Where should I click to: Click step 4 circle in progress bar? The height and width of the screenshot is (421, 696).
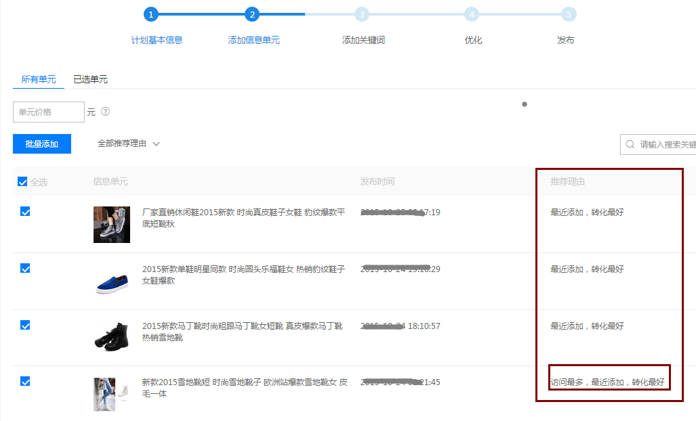pos(472,14)
